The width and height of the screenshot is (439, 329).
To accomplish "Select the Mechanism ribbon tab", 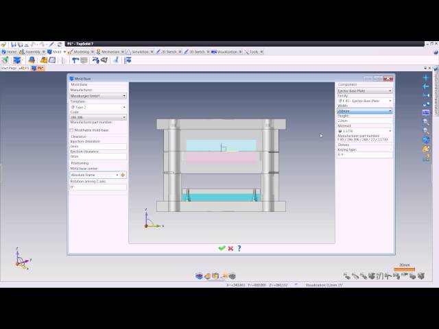I will click(109, 51).
